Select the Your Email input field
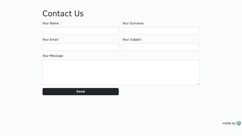The image size is (242, 136). point(81,47)
